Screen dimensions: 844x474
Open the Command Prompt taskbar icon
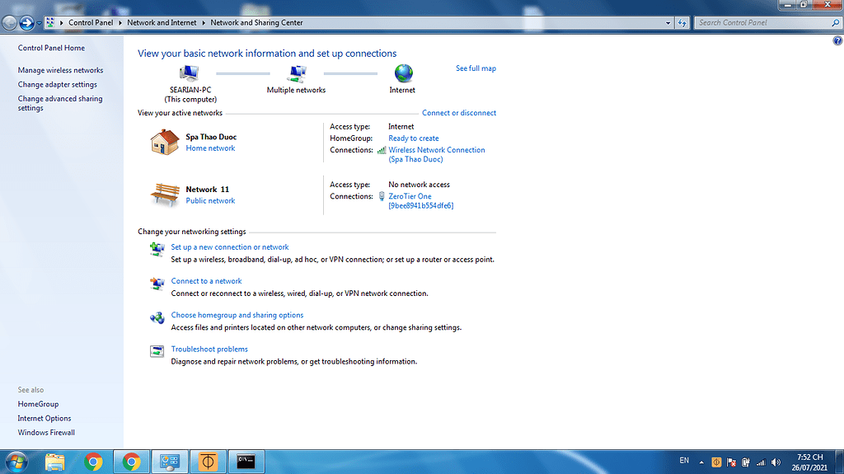pos(245,462)
